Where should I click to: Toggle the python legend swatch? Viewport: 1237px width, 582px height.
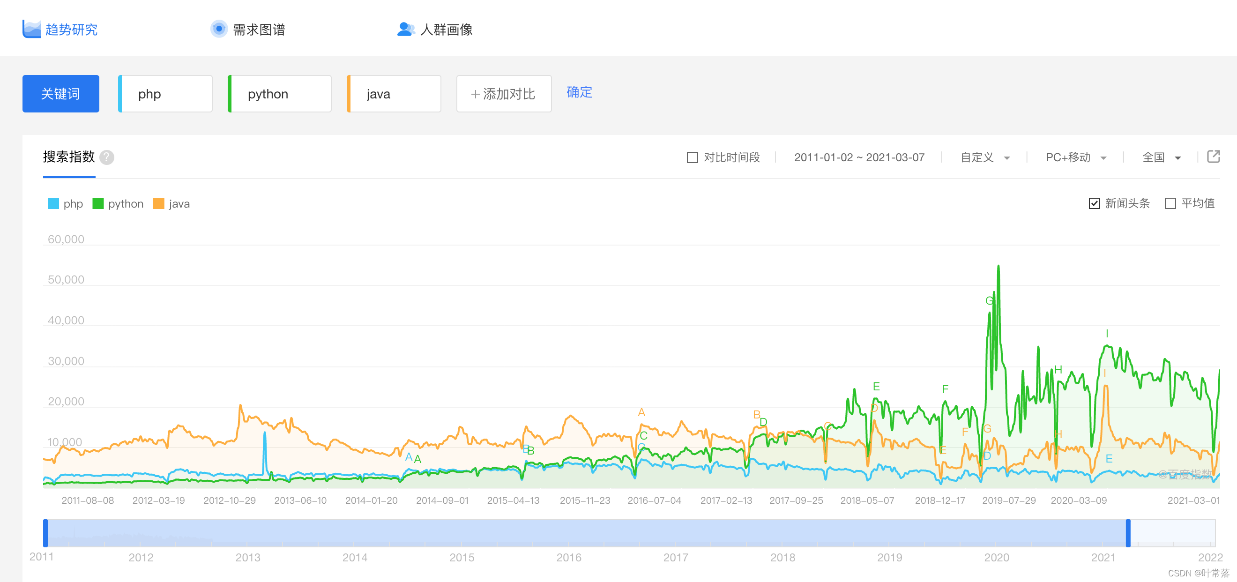click(98, 203)
